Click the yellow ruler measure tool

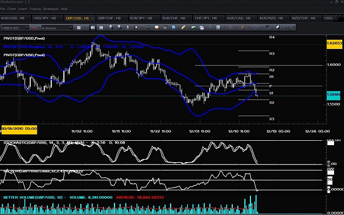click(x=183, y=27)
